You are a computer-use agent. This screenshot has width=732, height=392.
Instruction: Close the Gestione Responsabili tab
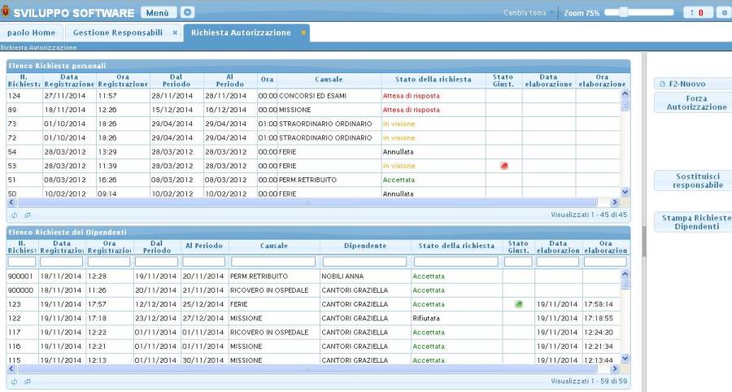(x=175, y=33)
